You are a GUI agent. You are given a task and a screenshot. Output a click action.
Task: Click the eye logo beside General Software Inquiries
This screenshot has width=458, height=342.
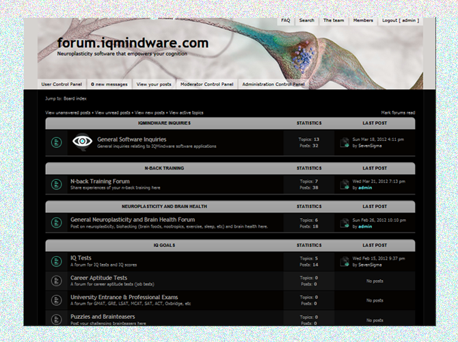[82, 142]
